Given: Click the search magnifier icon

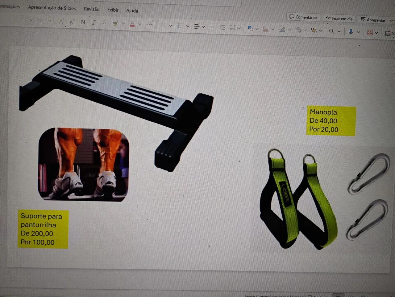Looking at the screenshot, I should pyautogui.click(x=331, y=31).
